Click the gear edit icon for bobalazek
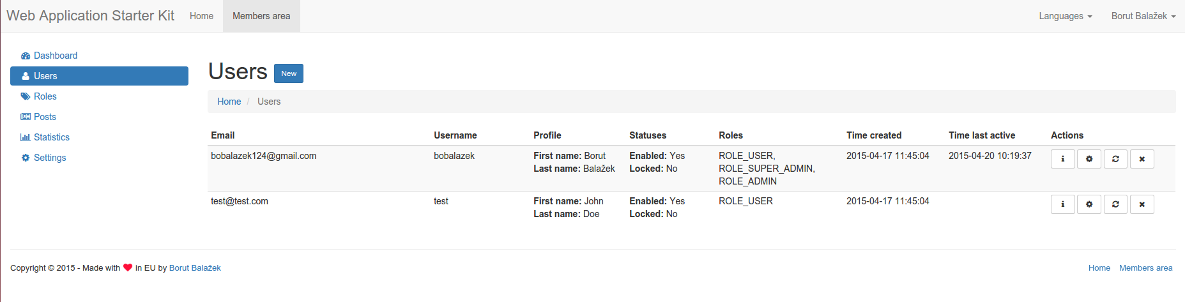 tap(1089, 159)
